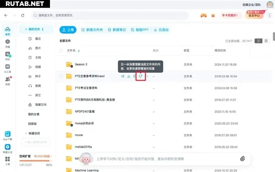Click 新建笔记 new note
This screenshot has width=275, height=172.
[117, 30]
